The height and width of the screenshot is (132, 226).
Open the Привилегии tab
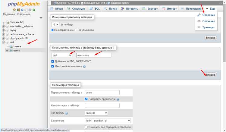point(191,9)
